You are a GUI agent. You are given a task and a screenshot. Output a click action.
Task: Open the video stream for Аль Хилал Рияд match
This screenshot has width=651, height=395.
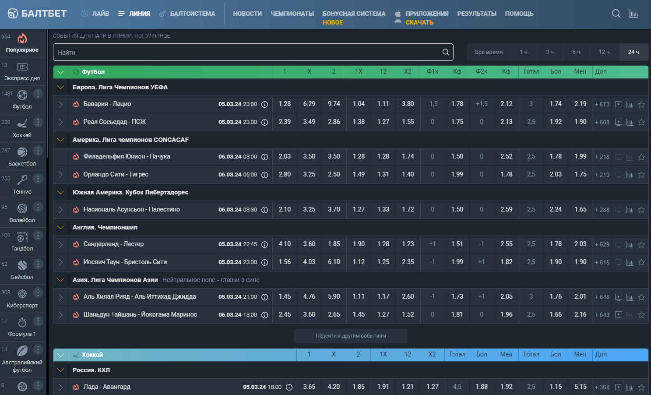pyautogui.click(x=618, y=297)
